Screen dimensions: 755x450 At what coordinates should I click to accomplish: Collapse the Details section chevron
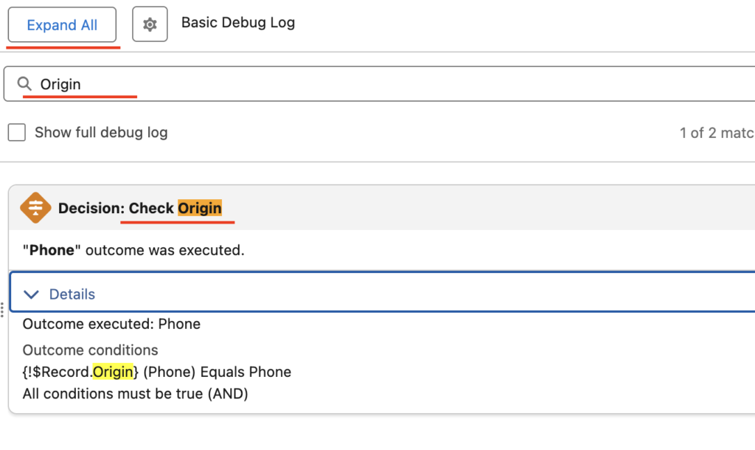click(31, 294)
